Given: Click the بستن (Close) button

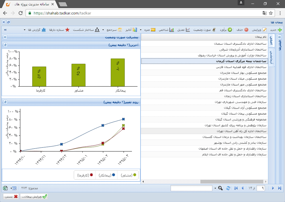Looking at the screenshot, I should click(x=11, y=196).
